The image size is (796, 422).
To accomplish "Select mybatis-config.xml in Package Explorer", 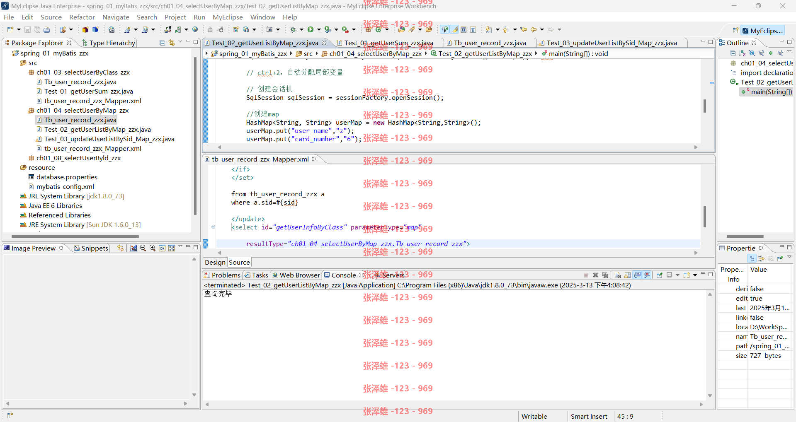I will pos(65,186).
